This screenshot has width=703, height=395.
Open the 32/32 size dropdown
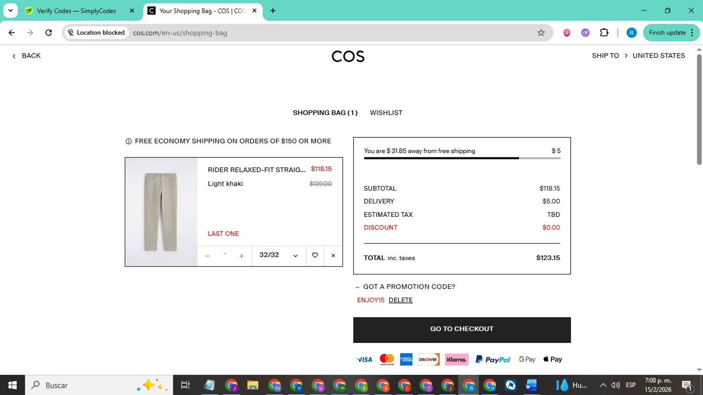click(x=279, y=256)
